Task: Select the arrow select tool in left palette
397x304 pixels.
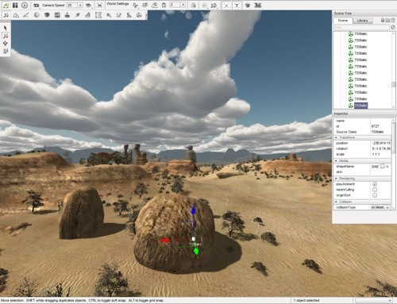Action: 6,28
